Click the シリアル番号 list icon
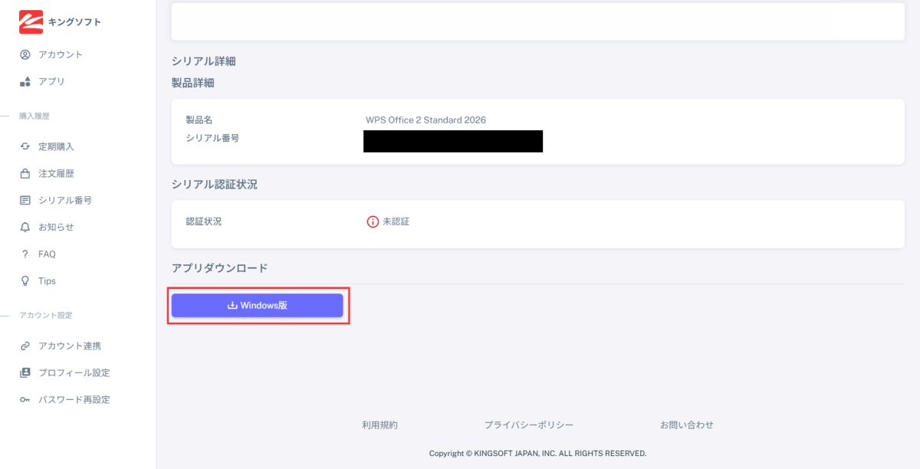This screenshot has height=469, width=920. pyautogui.click(x=25, y=200)
